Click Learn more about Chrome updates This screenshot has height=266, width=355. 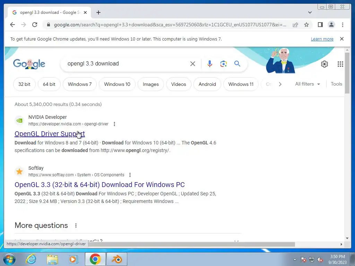click(x=322, y=39)
